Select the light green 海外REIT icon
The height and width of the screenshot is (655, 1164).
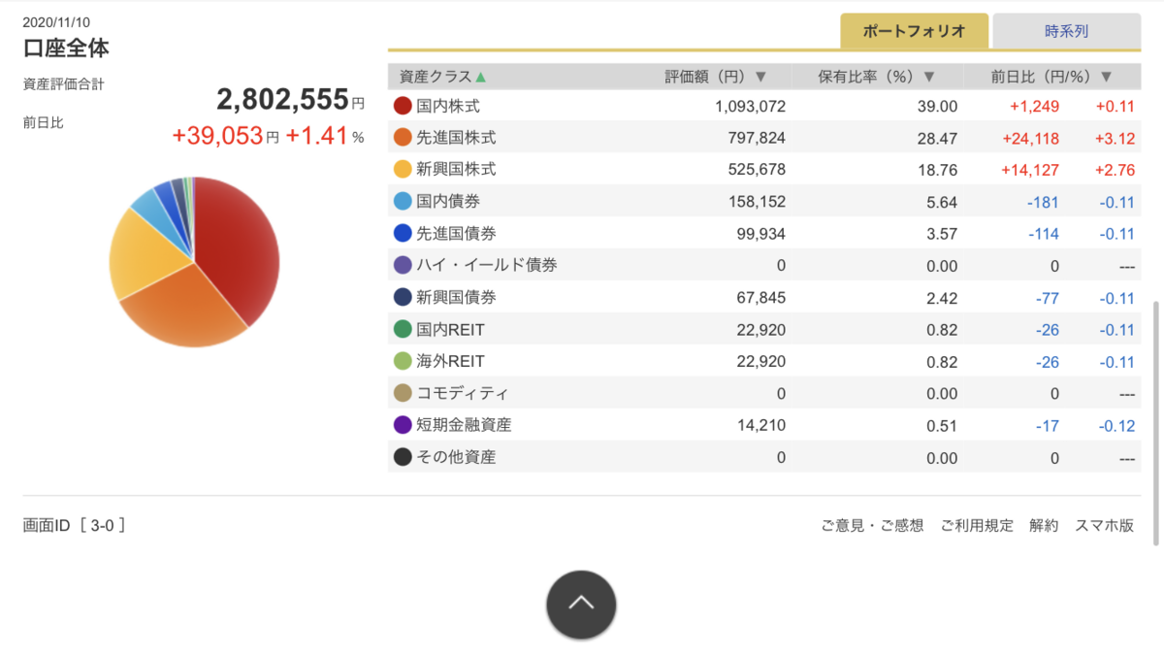click(402, 361)
